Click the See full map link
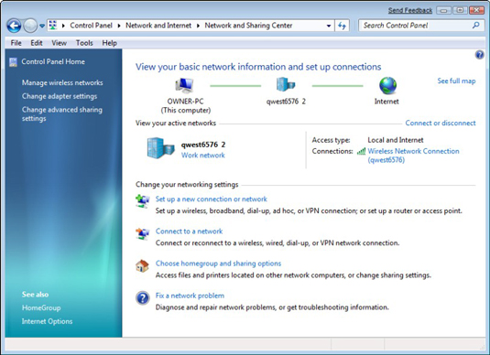The width and height of the screenshot is (490, 355). tap(456, 81)
